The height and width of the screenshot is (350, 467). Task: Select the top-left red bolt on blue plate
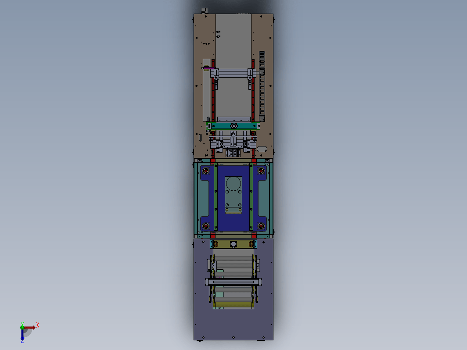click(x=205, y=171)
